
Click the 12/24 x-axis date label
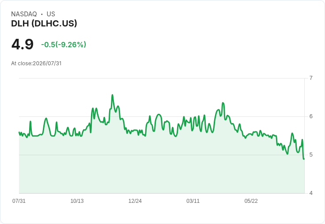point(135,201)
